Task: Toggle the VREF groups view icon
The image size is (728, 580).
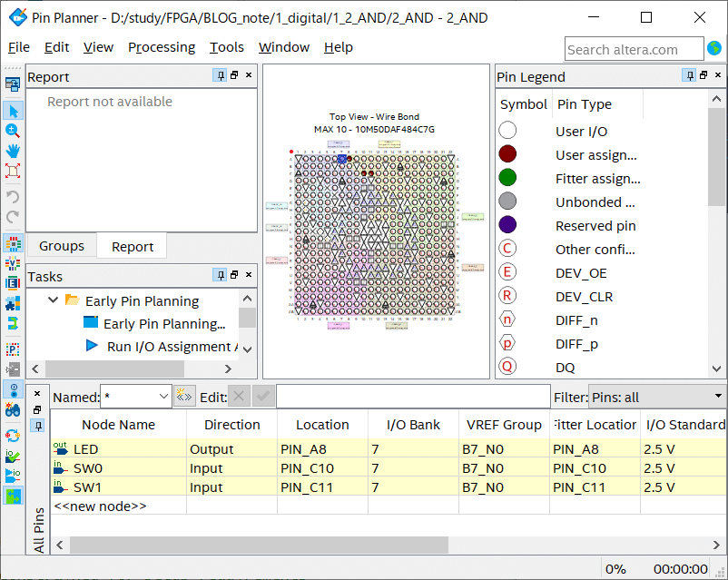Action: coord(13,263)
